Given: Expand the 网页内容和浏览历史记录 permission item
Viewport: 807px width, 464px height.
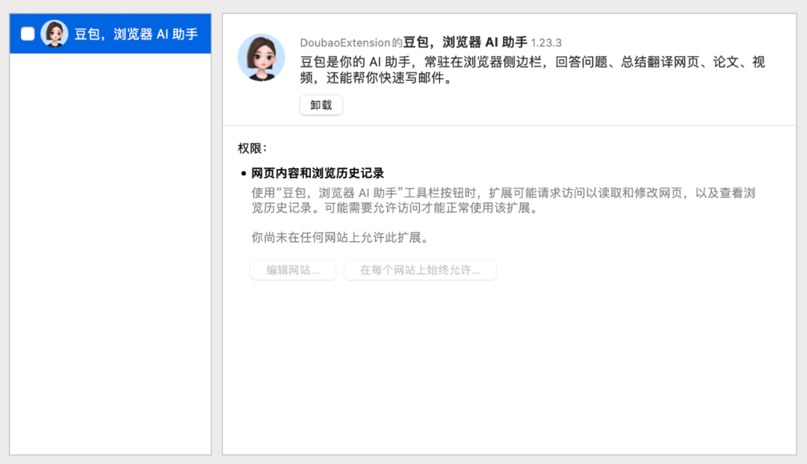Looking at the screenshot, I should [316, 172].
